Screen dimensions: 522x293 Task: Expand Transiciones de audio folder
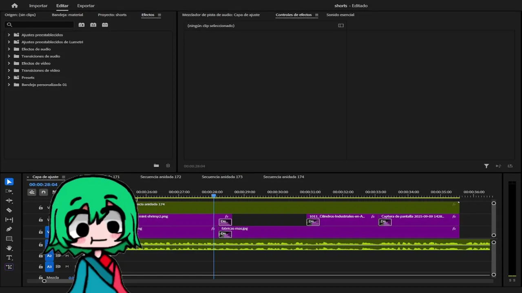(x=9, y=56)
